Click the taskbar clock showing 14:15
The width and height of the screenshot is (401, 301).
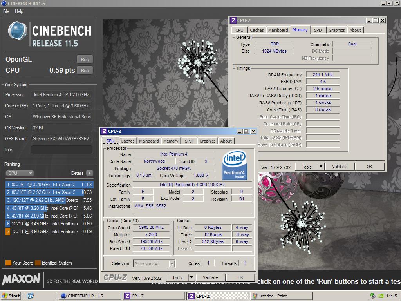point(392,296)
